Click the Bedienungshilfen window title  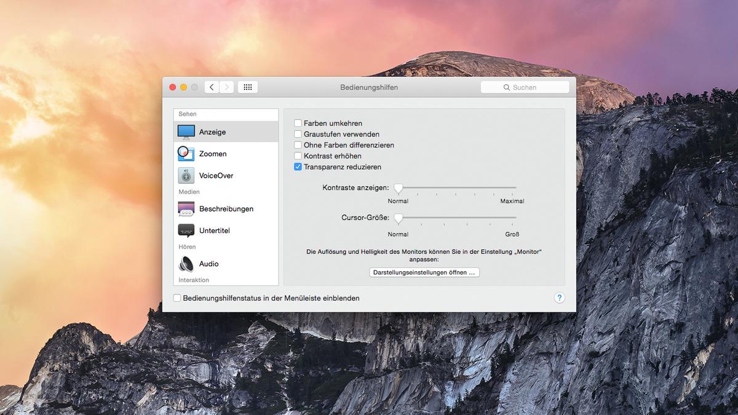click(369, 87)
